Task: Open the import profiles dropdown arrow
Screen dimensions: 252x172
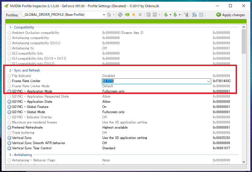Action: pyautogui.click(x=180, y=15)
